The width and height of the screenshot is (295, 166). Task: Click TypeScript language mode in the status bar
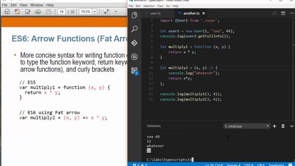coord(276,165)
